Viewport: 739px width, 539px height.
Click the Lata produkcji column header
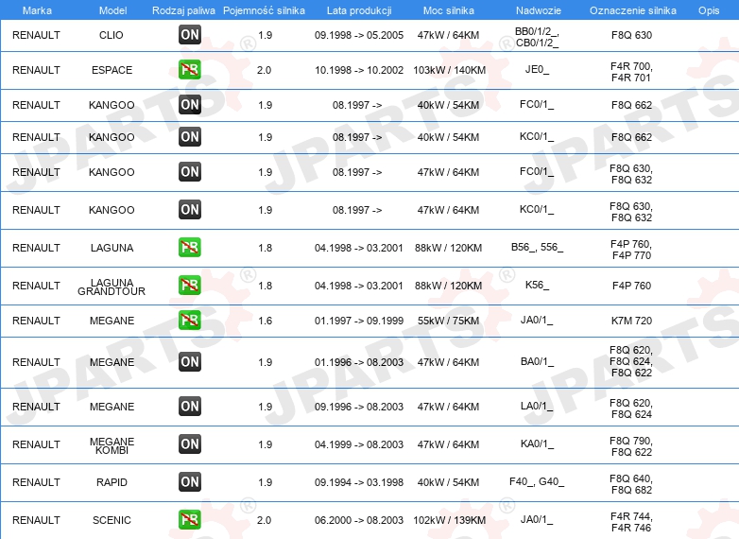click(359, 10)
